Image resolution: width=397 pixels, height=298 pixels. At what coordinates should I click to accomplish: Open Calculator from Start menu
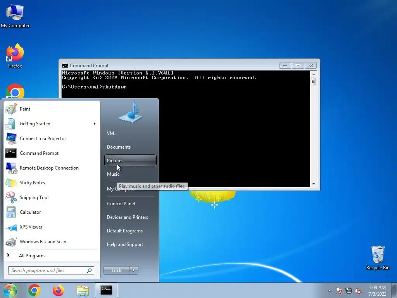click(52, 212)
